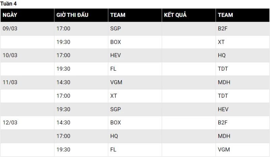The width and height of the screenshot is (270, 157).
Task: Select team B2F in the BOX match row
Action: pos(223,123)
